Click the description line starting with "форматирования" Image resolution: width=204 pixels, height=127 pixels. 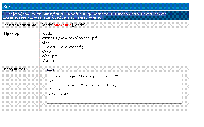tap(53, 17)
